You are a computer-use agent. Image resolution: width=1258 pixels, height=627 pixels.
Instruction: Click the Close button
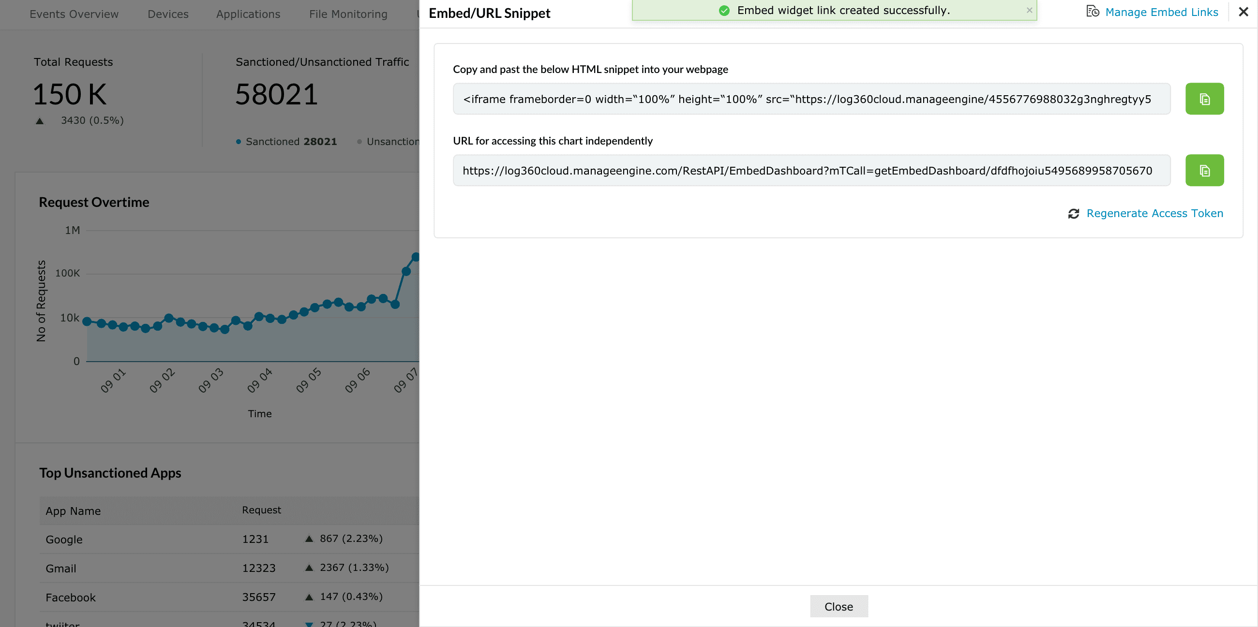839,606
